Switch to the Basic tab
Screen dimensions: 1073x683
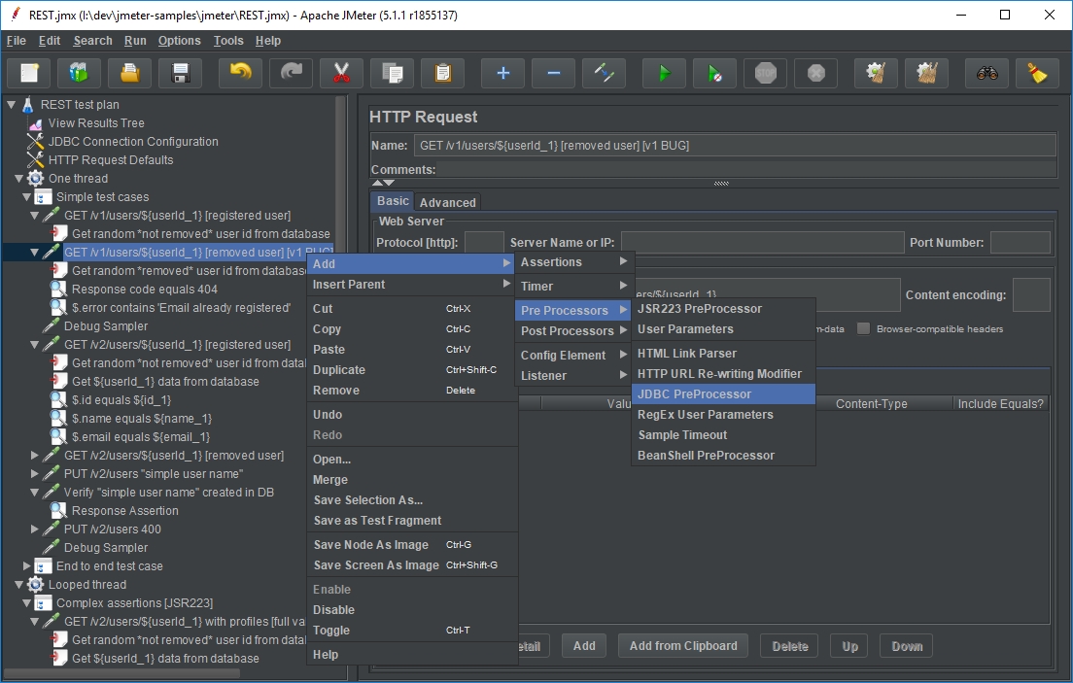[392, 200]
